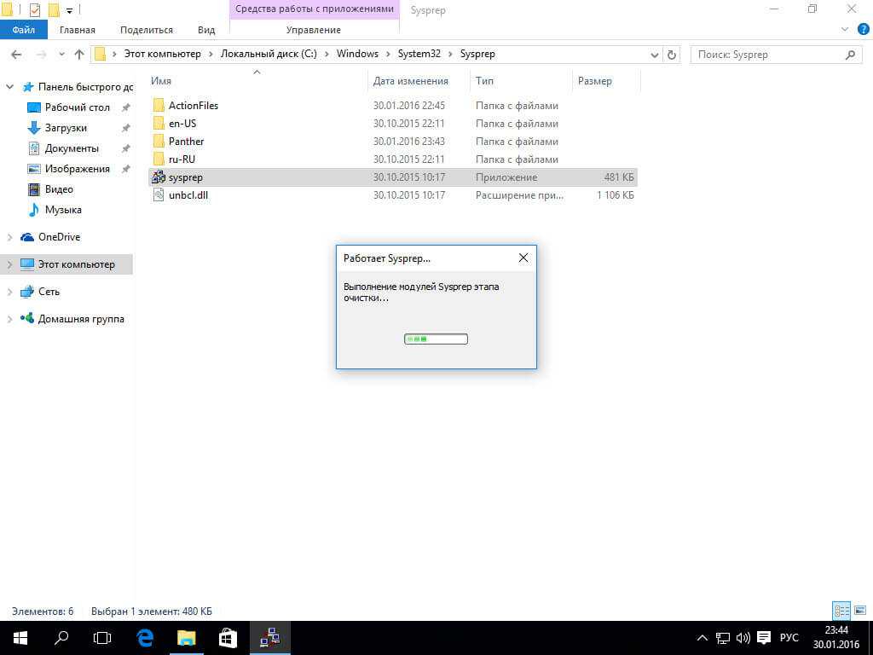Open the Windows Store taskbar icon
Image resolution: width=873 pixels, height=655 pixels.
point(228,637)
